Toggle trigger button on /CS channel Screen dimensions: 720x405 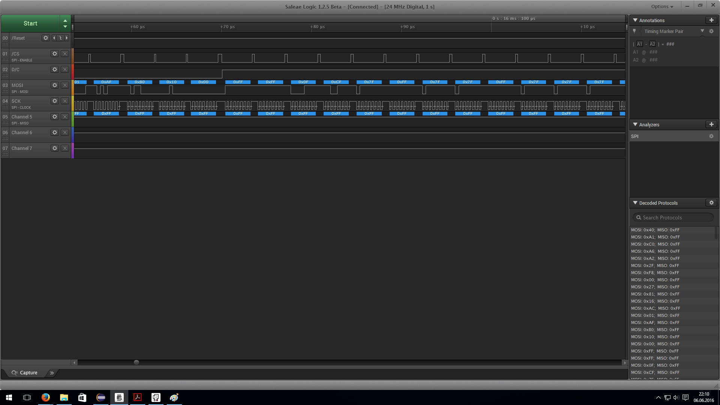pos(65,54)
